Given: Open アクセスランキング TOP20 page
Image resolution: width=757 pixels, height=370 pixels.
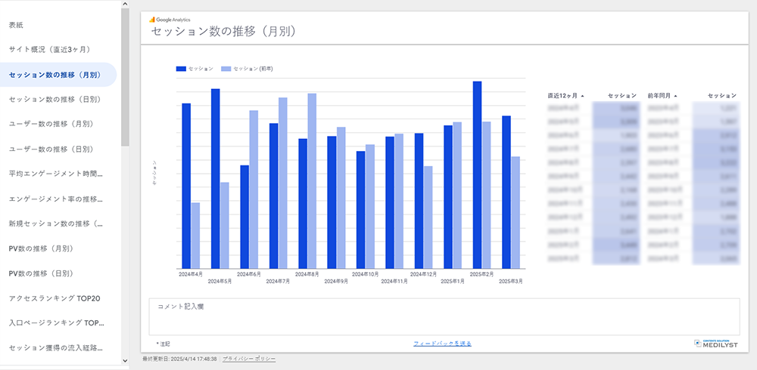Looking at the screenshot, I should 55,298.
